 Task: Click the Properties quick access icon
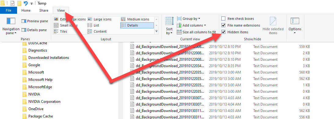(x=12, y=3)
